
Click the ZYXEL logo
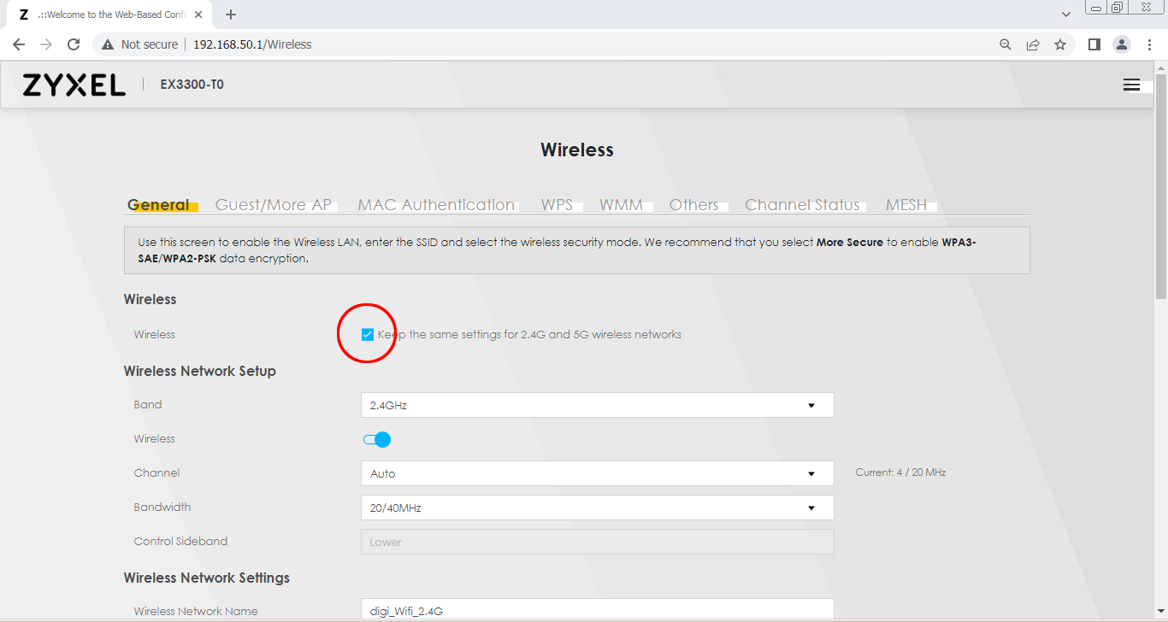(74, 85)
